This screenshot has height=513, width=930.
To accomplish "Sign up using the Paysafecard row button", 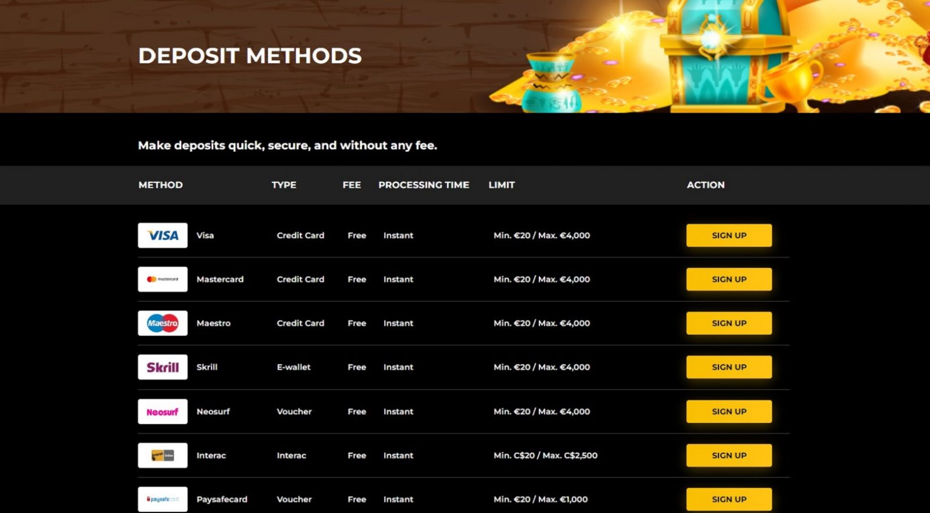I will pyautogui.click(x=729, y=499).
